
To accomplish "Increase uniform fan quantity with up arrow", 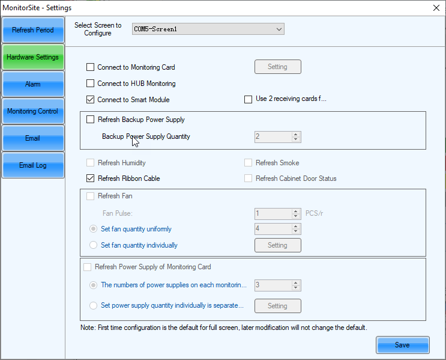I will (x=296, y=227).
